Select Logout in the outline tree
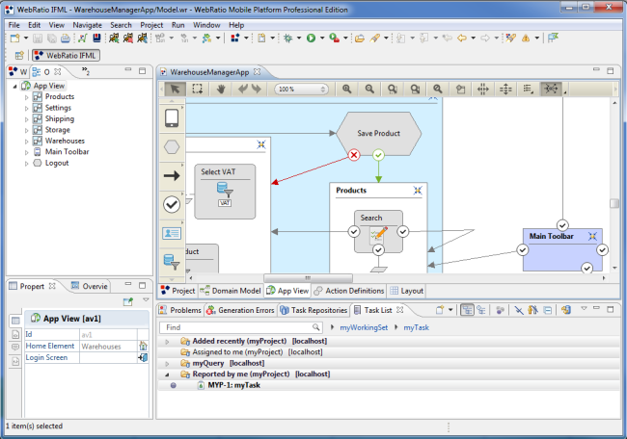The image size is (627, 439). (57, 164)
